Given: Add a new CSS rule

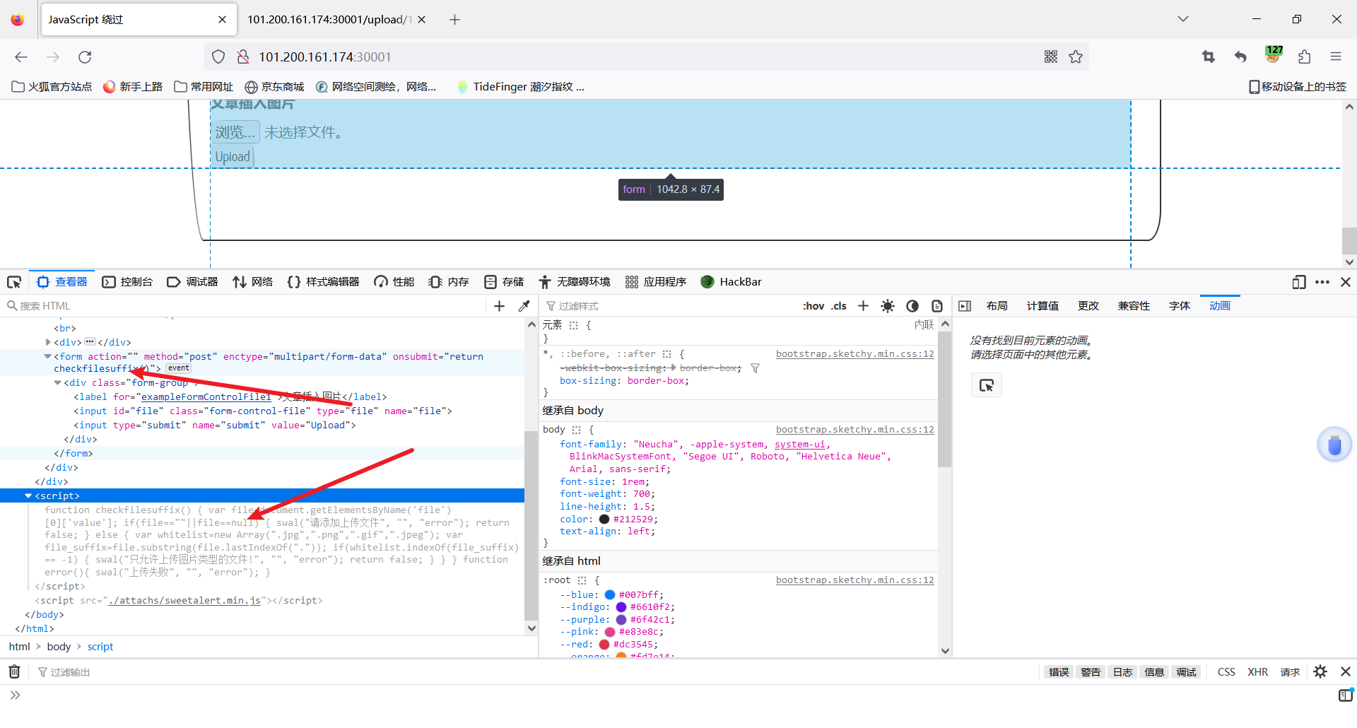Looking at the screenshot, I should (863, 306).
